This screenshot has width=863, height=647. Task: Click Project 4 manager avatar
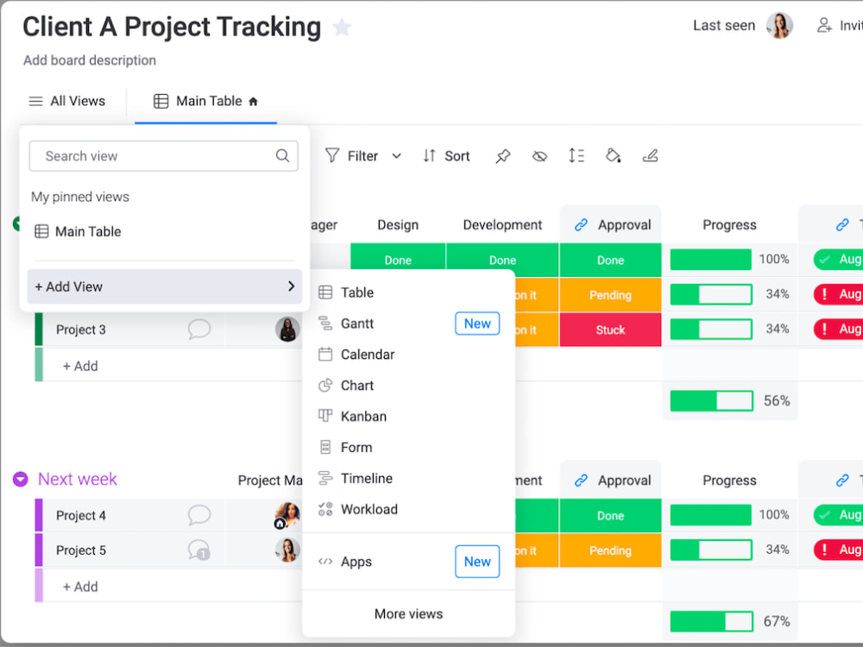[x=287, y=516]
